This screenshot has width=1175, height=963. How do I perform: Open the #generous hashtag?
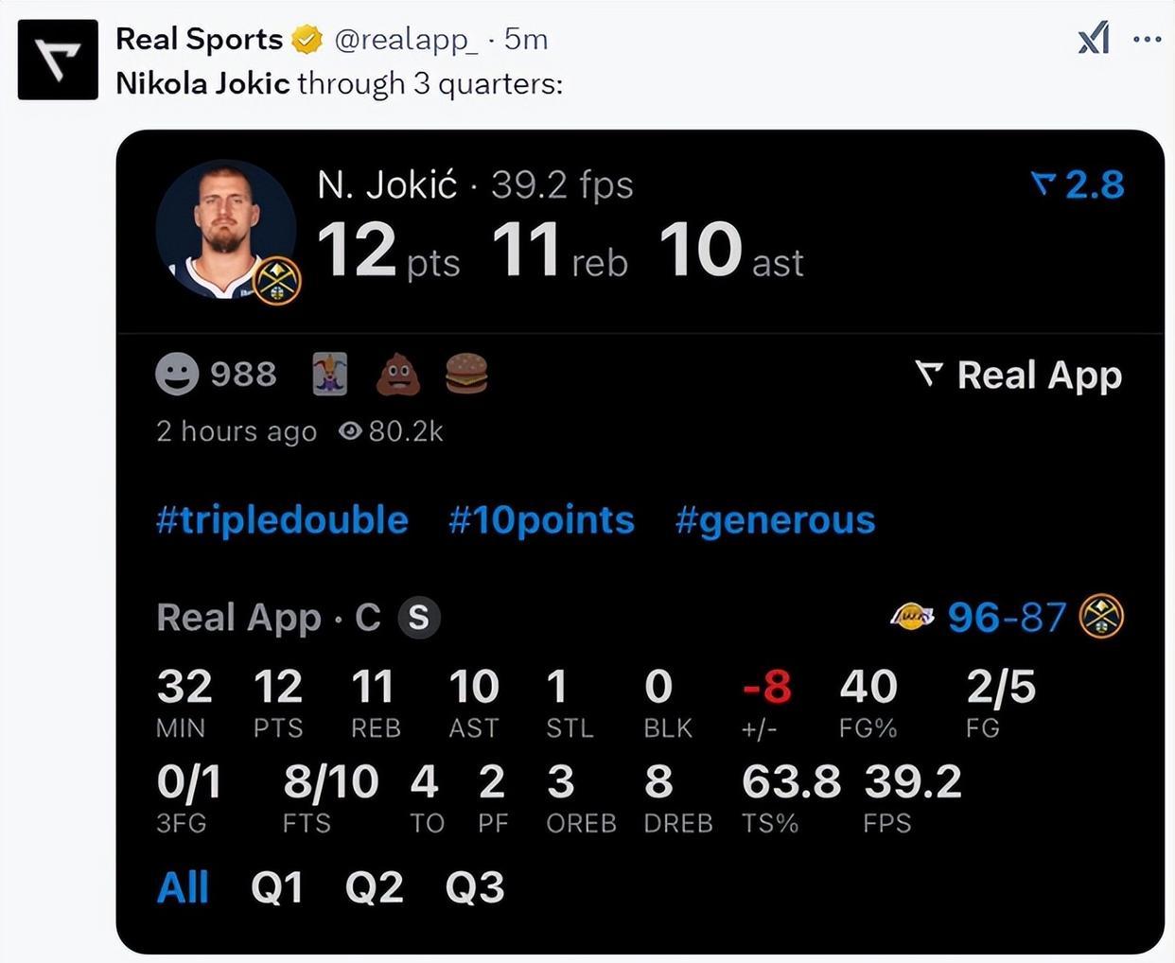click(x=775, y=520)
